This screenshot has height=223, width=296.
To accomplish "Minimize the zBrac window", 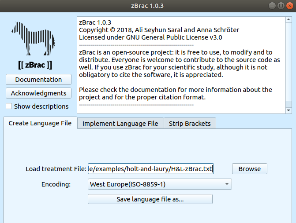I will 272,6.
